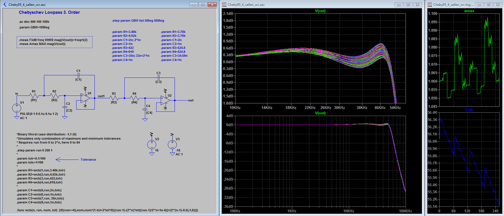Screen dimensions: 504x216
Task: Click the '.param R1=wcb(1,run,3.48k,tolr)' line
Action: click(41, 170)
